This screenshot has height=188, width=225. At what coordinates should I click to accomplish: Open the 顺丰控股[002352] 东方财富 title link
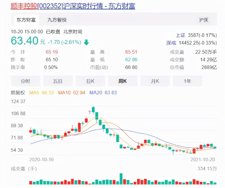73,6
